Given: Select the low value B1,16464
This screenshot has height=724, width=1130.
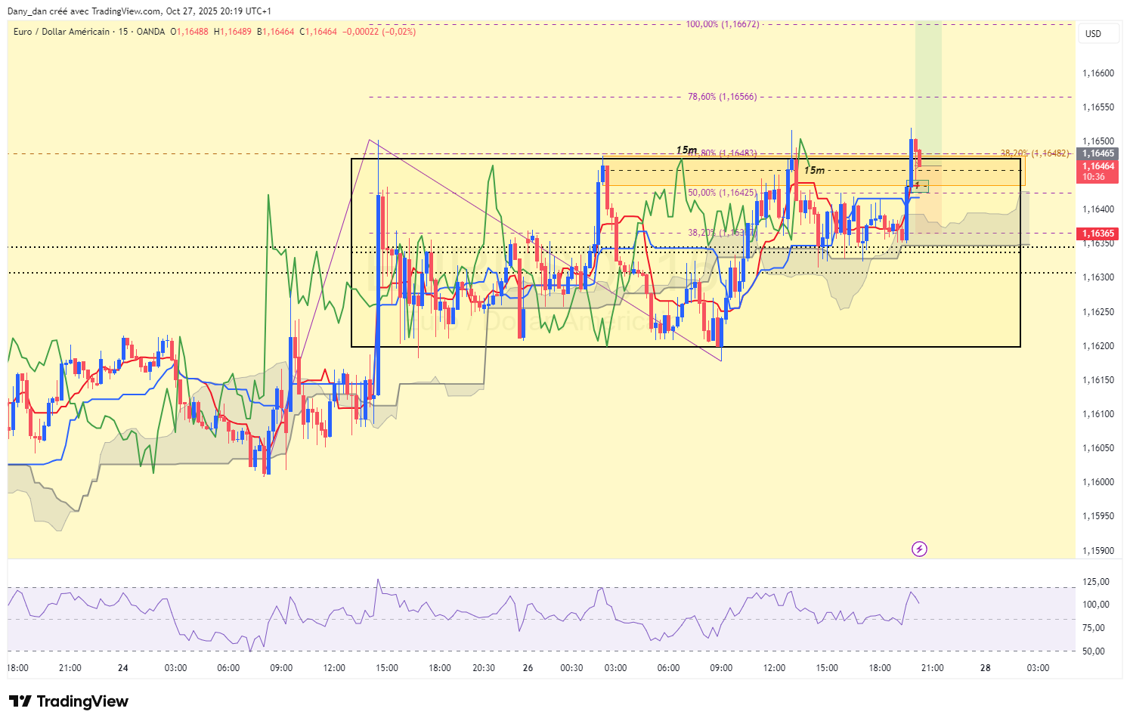Looking at the screenshot, I should tap(276, 32).
